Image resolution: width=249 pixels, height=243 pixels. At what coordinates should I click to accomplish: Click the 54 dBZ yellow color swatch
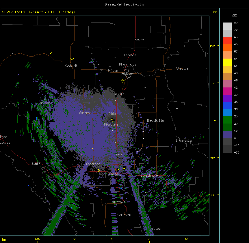click(227, 62)
